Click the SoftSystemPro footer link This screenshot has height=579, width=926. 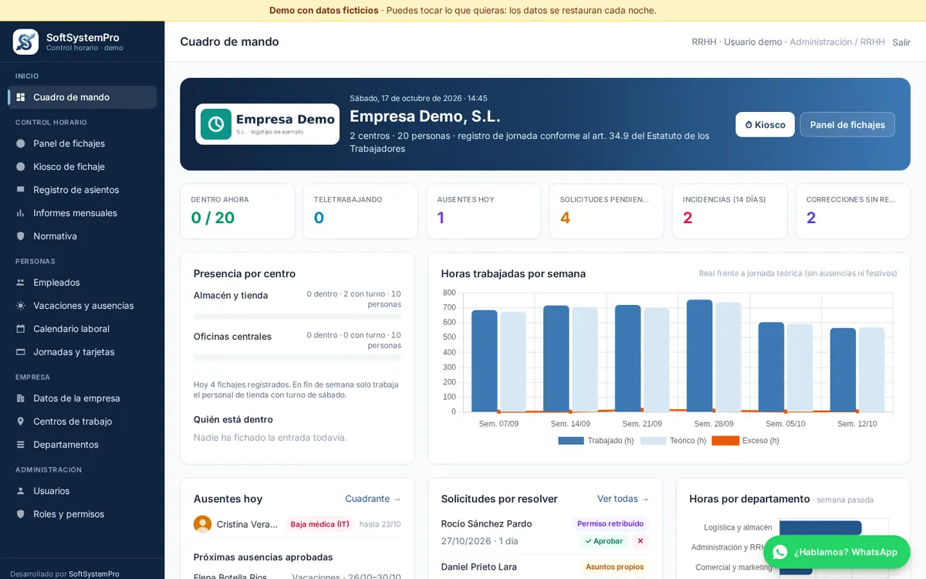pyautogui.click(x=94, y=574)
